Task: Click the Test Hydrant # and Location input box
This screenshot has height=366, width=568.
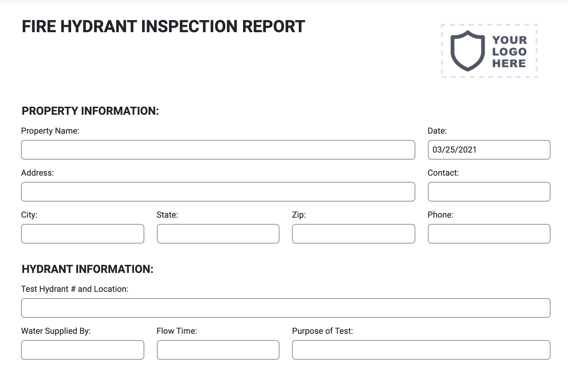Action: pos(285,308)
